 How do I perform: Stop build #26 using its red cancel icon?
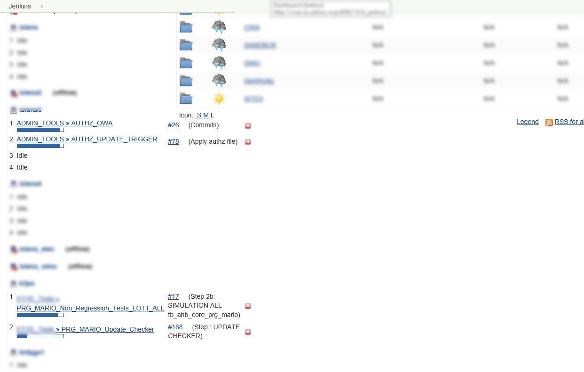point(248,126)
